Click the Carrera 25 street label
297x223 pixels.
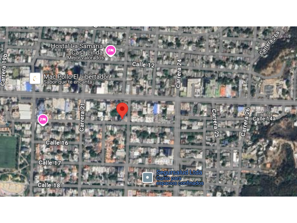[216, 123]
